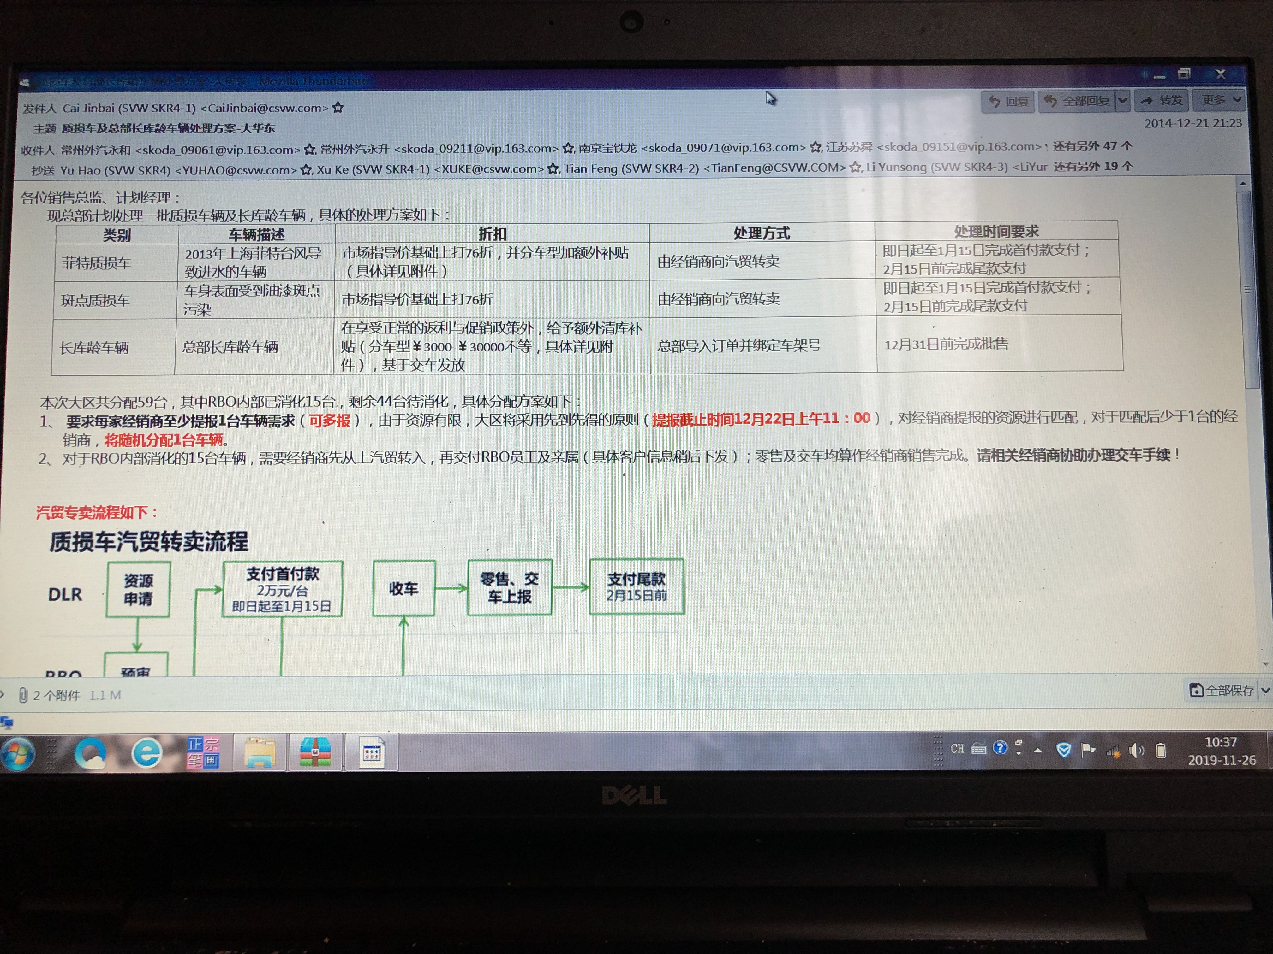Click the attachment paperclip icon

[x=23, y=695]
